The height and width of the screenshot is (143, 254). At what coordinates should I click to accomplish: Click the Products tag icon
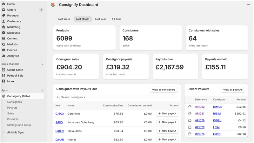tap(3, 15)
